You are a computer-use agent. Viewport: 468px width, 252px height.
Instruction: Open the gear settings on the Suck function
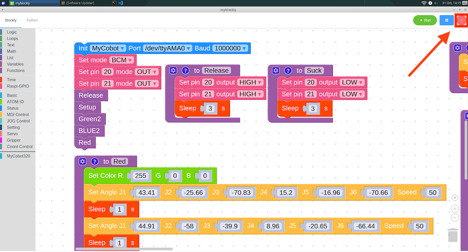click(x=276, y=71)
